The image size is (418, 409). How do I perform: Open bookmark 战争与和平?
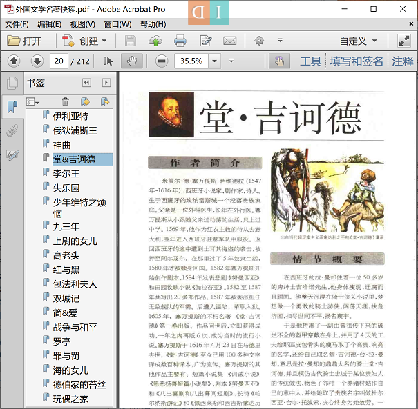click(75, 328)
